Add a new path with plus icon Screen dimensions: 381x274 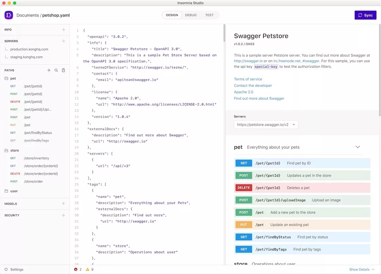coord(49,70)
